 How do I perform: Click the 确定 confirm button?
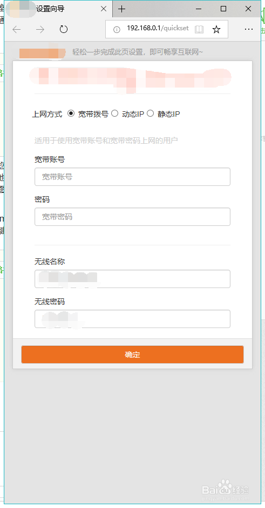pyautogui.click(x=132, y=355)
